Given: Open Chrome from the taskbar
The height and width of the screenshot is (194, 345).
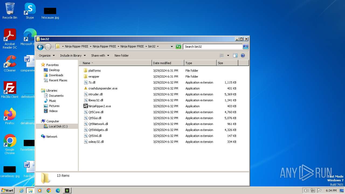Looking at the screenshot, I should [x=49, y=190].
